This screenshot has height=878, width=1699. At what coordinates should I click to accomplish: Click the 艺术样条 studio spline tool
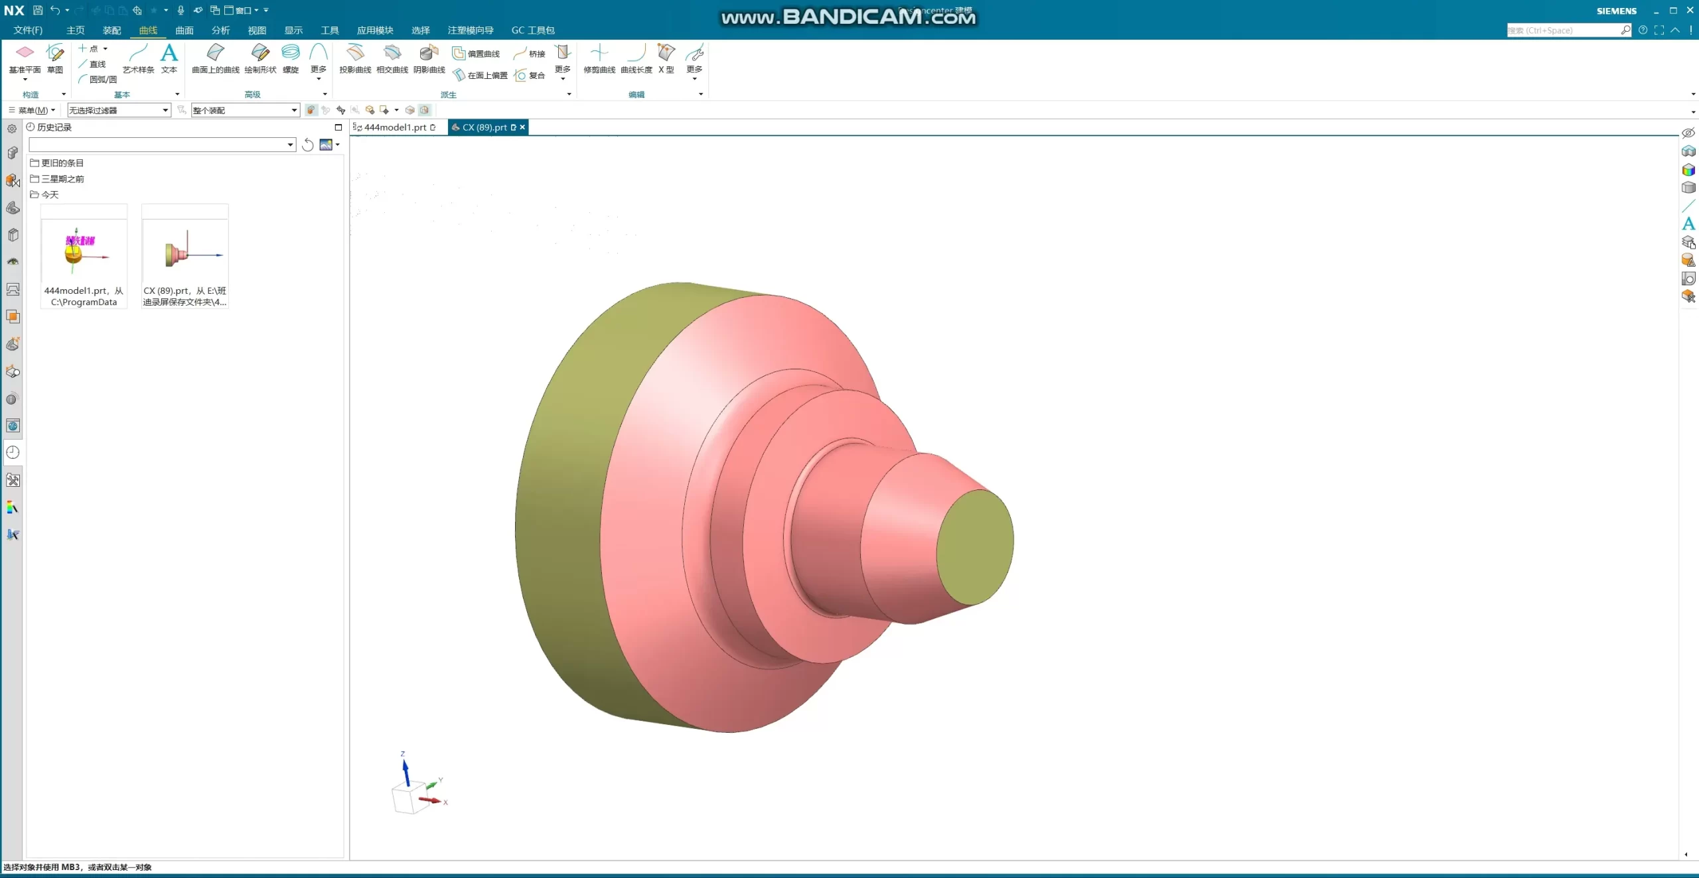(138, 57)
